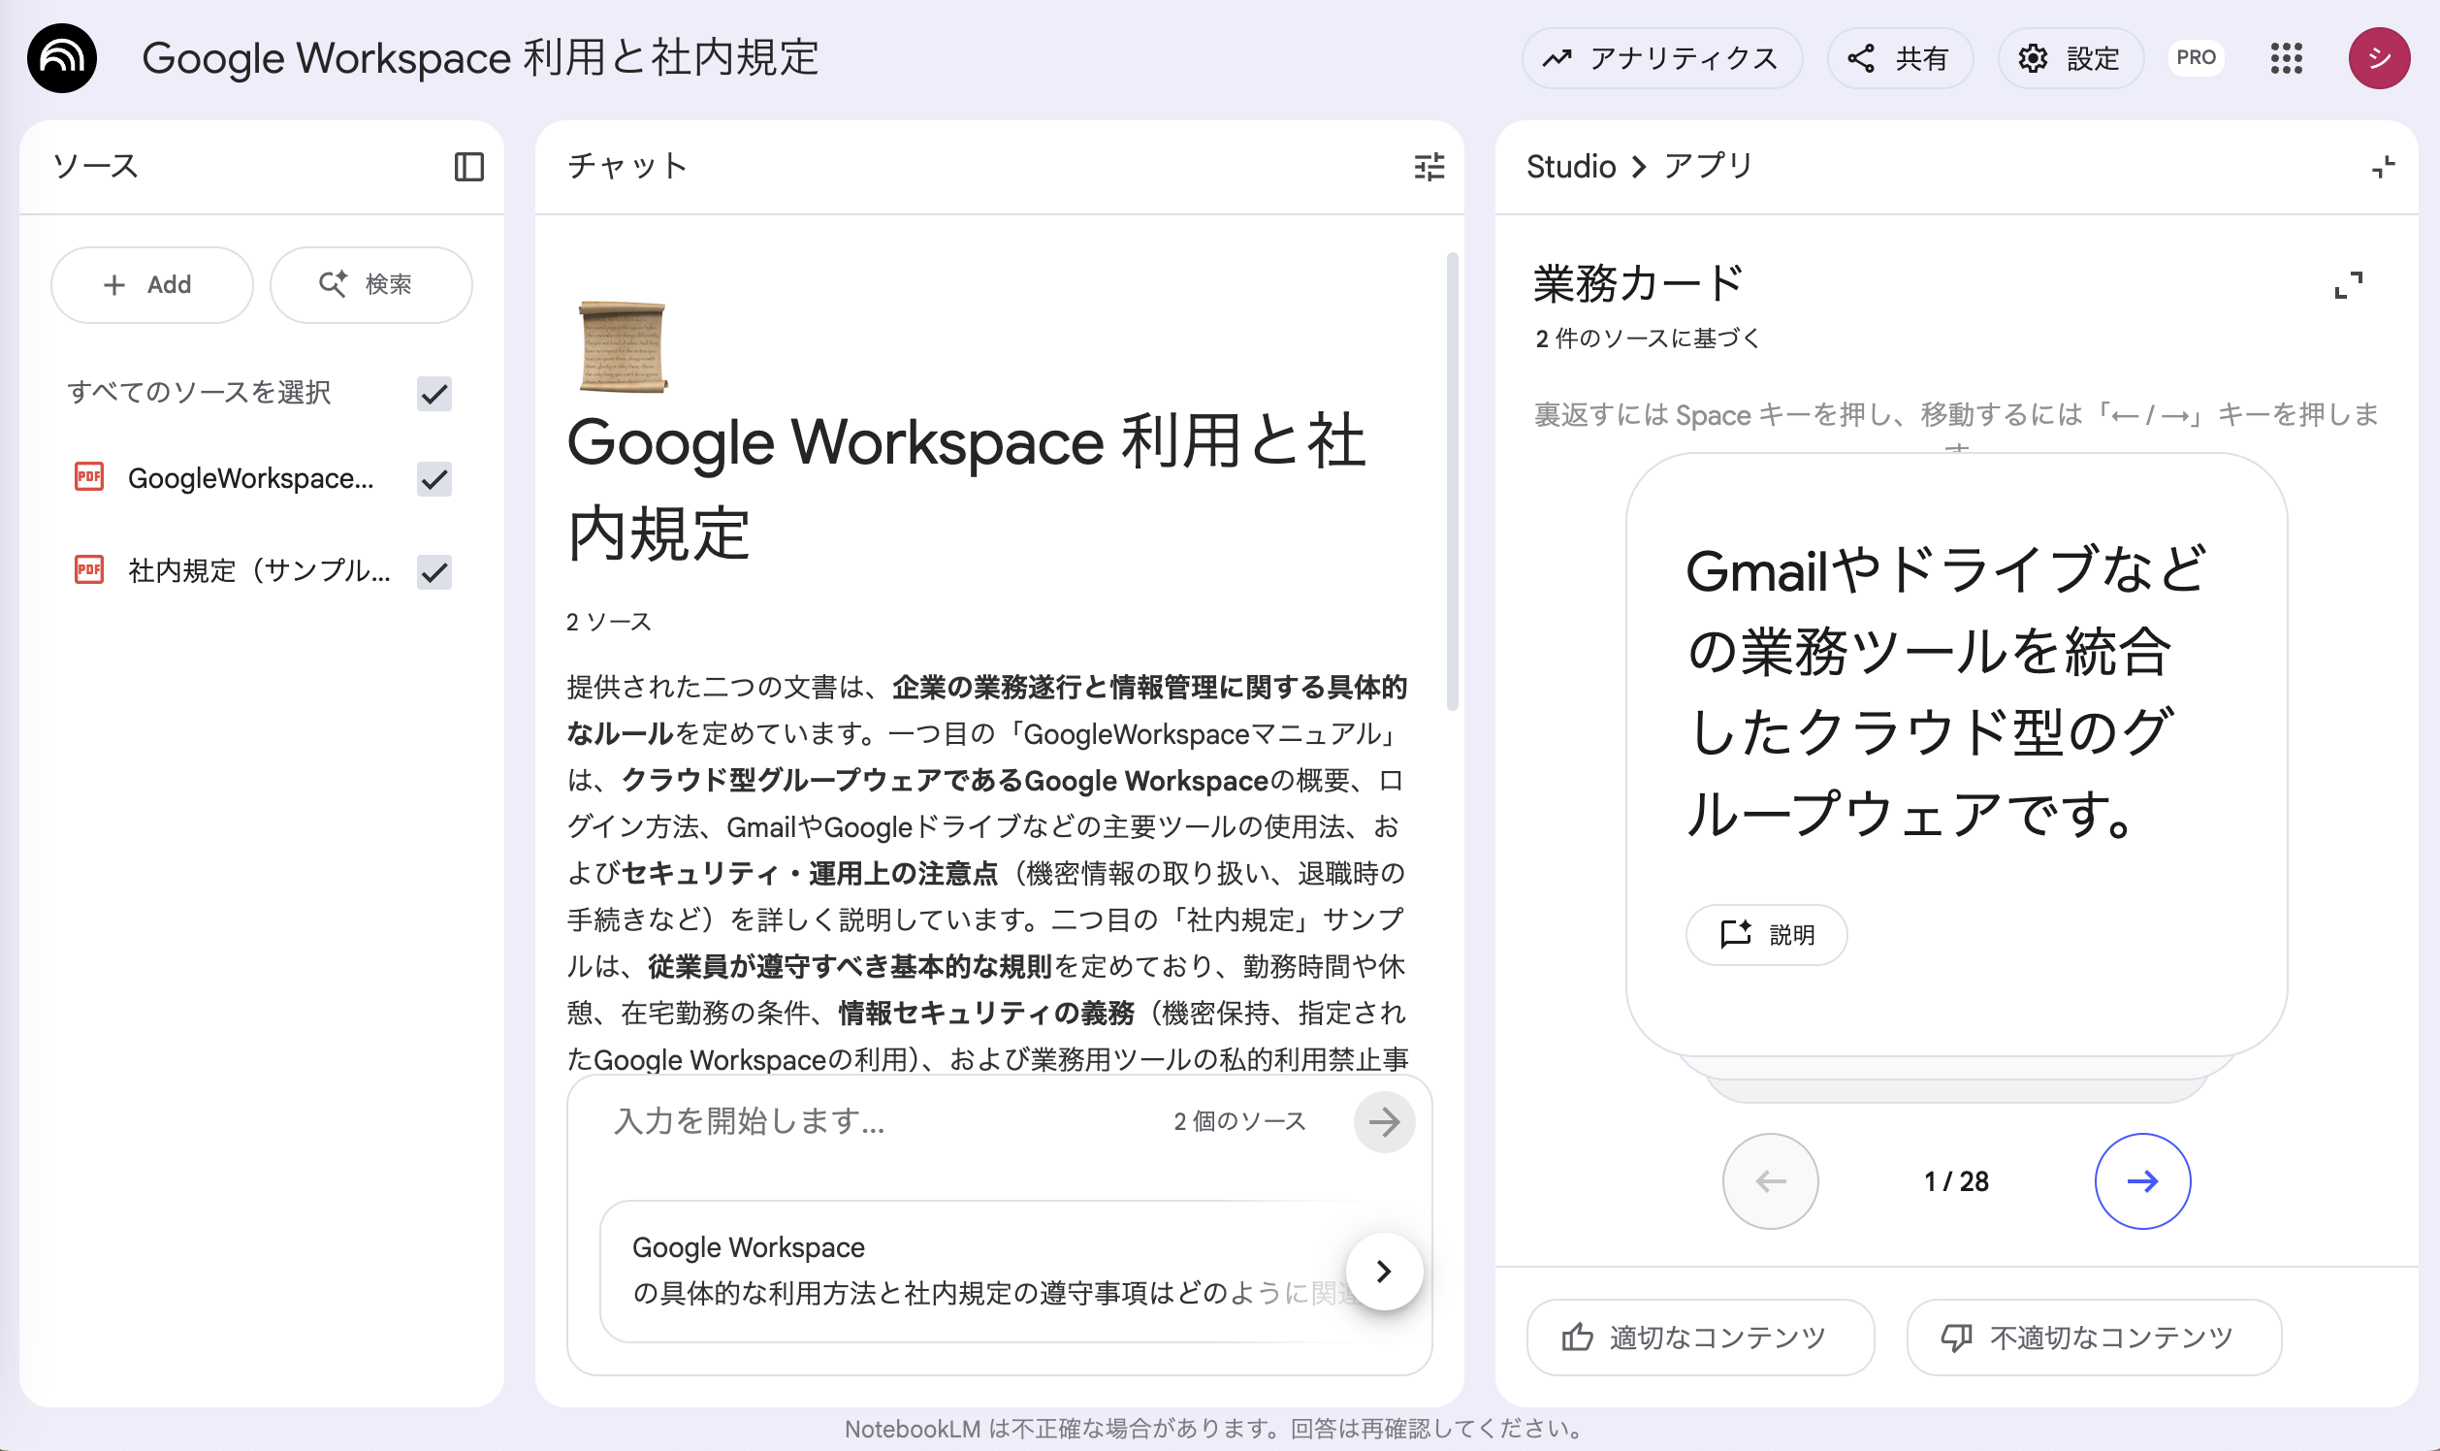Image resolution: width=2440 pixels, height=1451 pixels.
Task: Toggle すべてのソースを選択 checkbox
Action: tap(434, 394)
